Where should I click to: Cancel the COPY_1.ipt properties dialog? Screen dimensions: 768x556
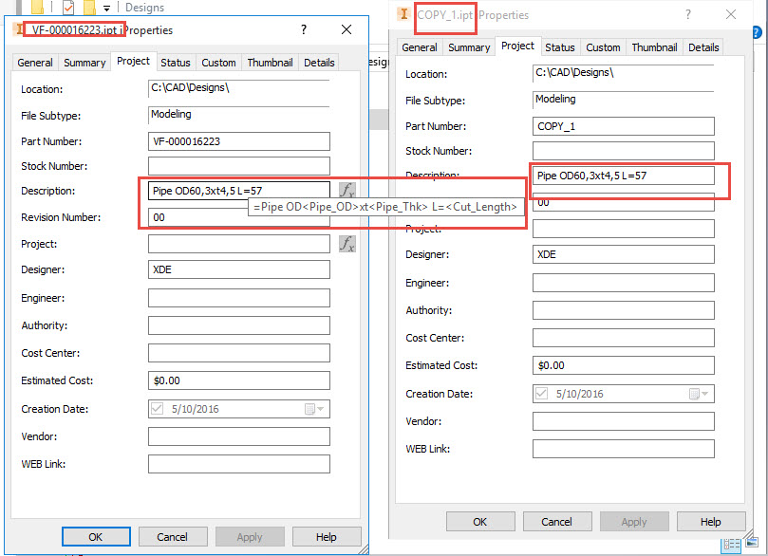coord(557,521)
